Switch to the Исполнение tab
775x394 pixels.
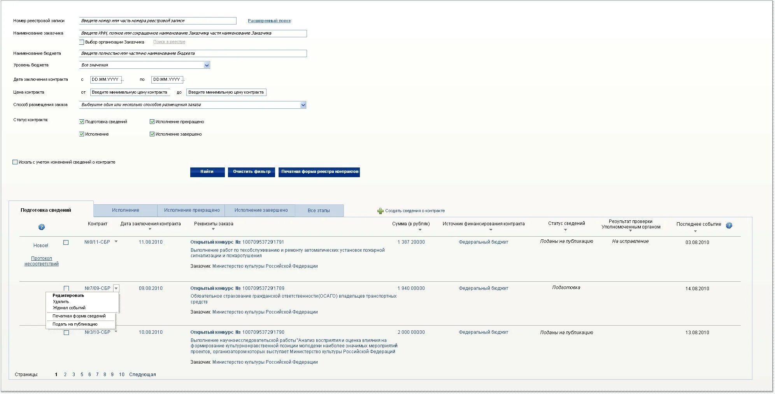coord(125,210)
